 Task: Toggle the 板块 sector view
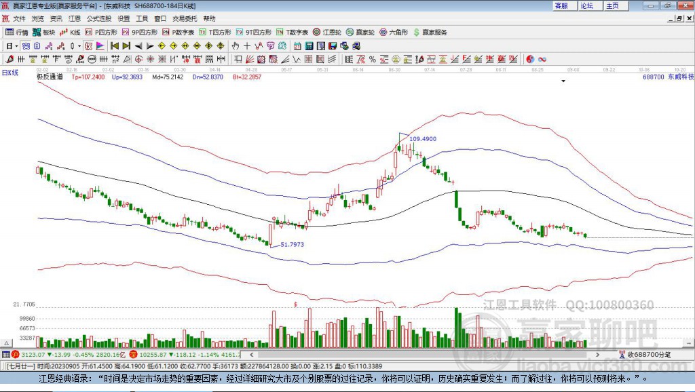point(44,33)
